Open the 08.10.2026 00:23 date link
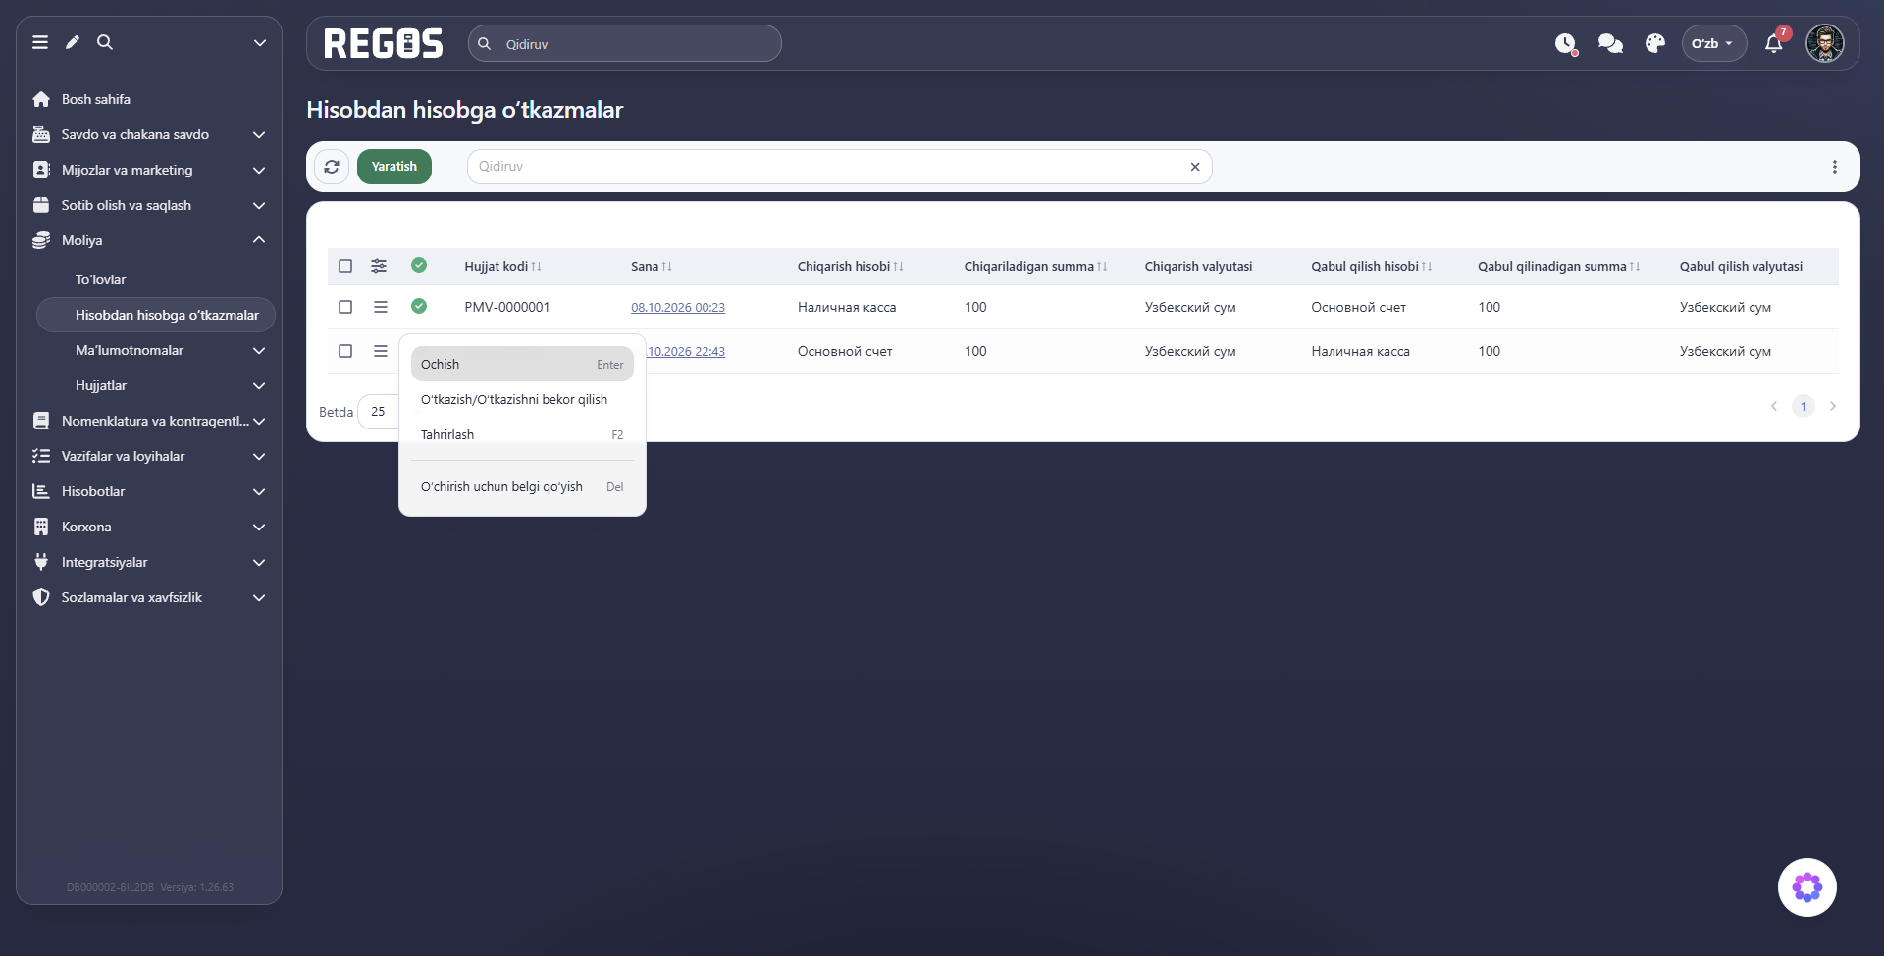 pos(678,307)
